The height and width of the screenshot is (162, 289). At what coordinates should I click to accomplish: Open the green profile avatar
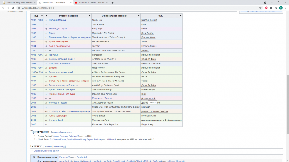(x=281, y=8)
